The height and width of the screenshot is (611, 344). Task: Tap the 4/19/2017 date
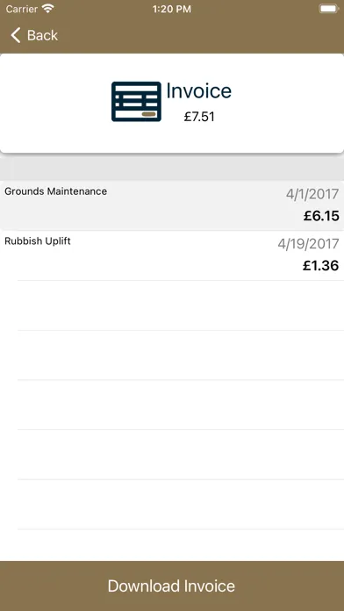click(x=308, y=244)
